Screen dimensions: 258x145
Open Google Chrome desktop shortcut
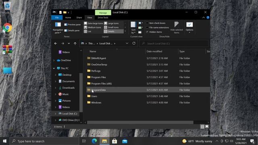(7, 31)
